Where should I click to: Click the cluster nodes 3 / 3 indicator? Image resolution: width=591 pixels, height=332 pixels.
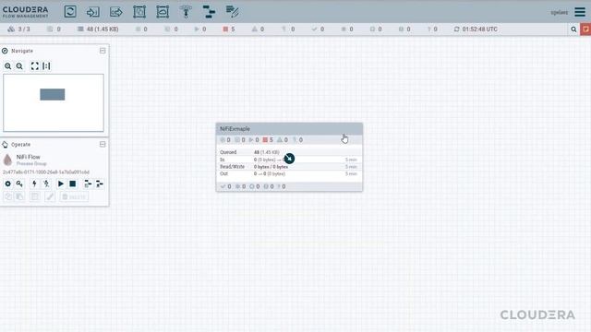tap(18, 29)
